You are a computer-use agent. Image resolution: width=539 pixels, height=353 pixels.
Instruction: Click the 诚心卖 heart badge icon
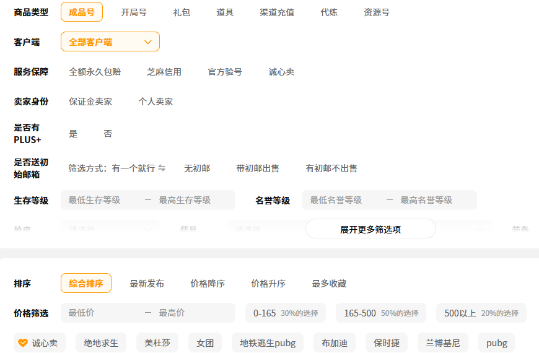23,342
